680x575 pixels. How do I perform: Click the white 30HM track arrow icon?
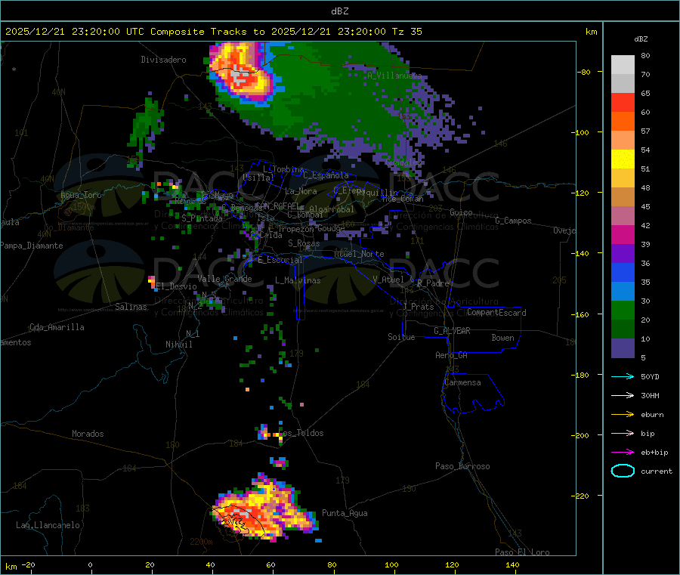(623, 395)
